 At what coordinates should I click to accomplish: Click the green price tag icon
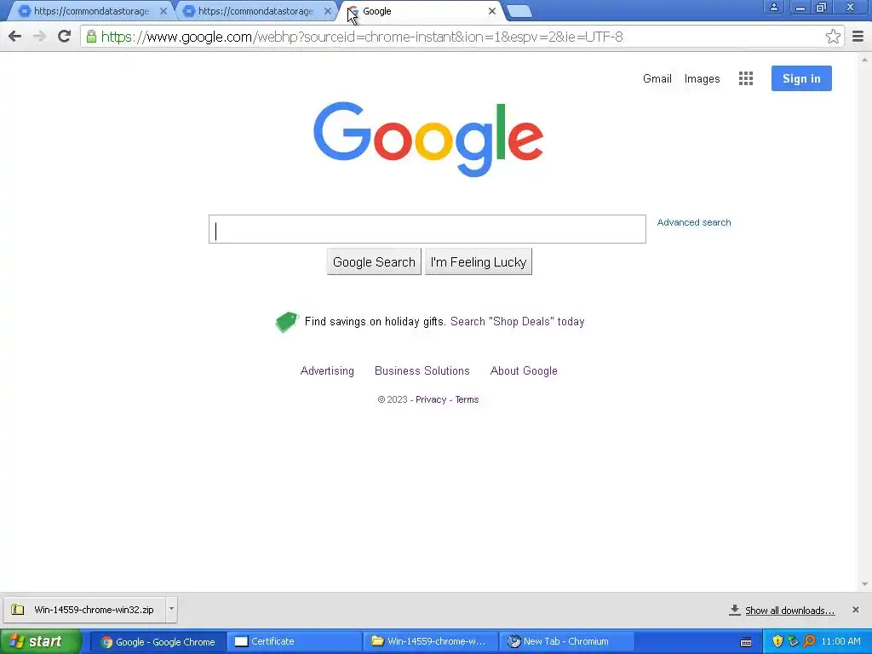[287, 321]
